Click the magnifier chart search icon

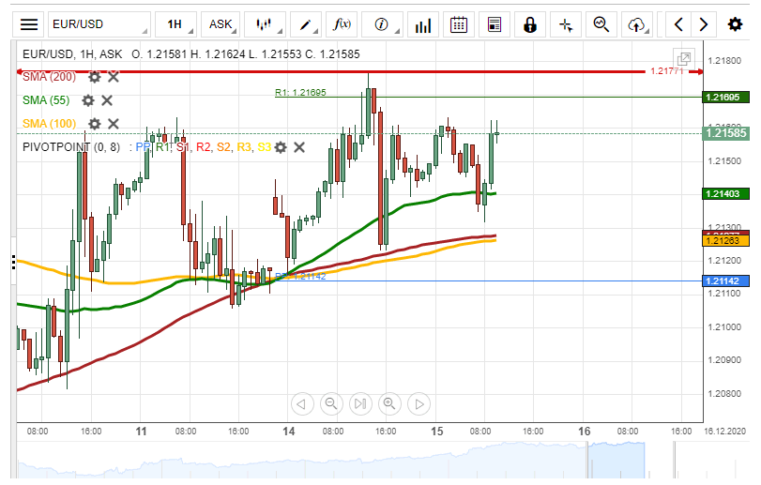pyautogui.click(x=601, y=24)
